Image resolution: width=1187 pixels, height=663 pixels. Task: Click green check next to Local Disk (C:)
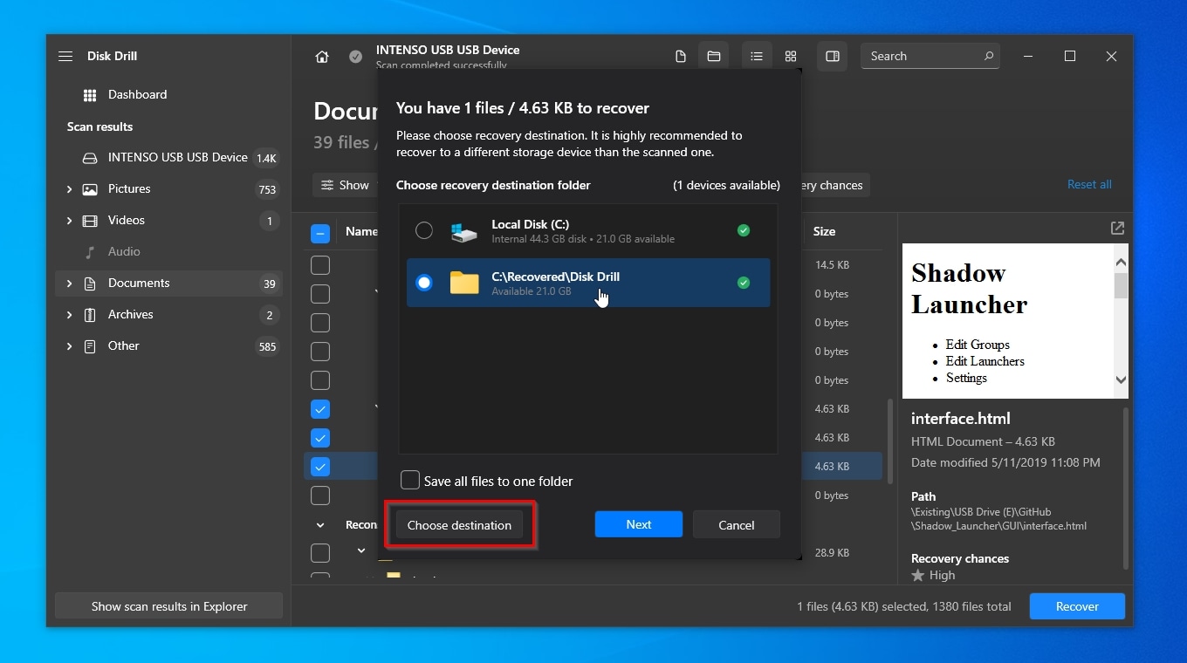click(744, 230)
